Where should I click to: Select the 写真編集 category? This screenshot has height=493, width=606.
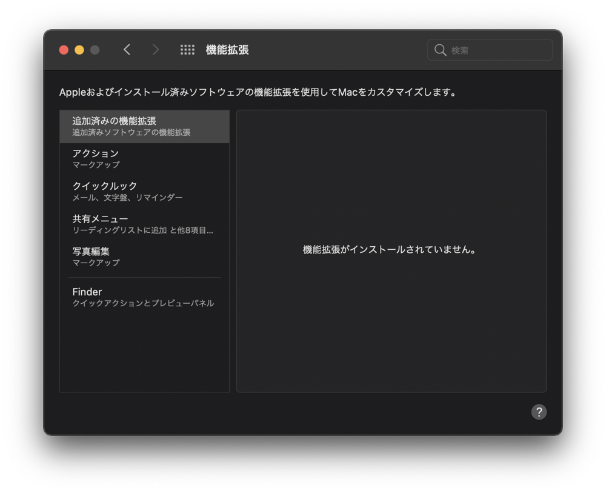pos(145,257)
